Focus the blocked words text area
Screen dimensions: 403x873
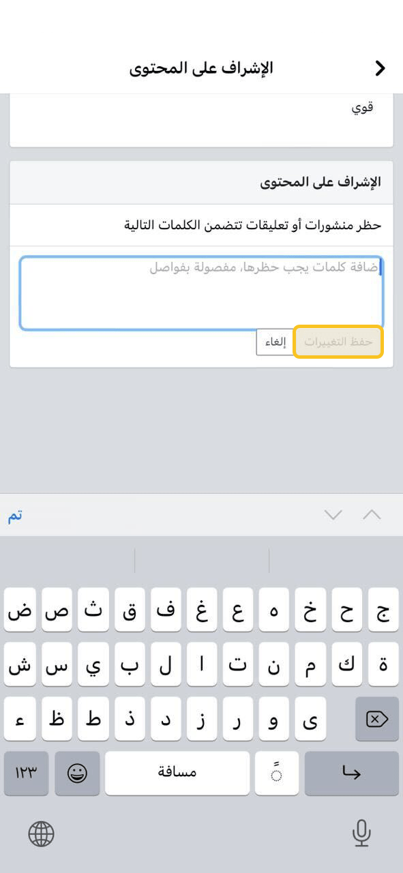(201, 293)
